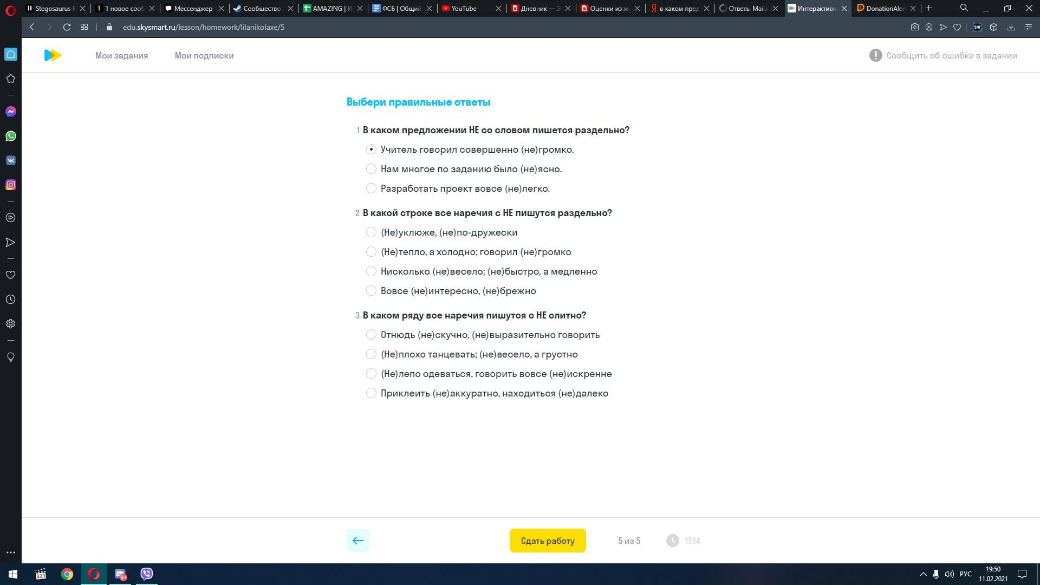Switch to the YouTube tab

(x=464, y=8)
